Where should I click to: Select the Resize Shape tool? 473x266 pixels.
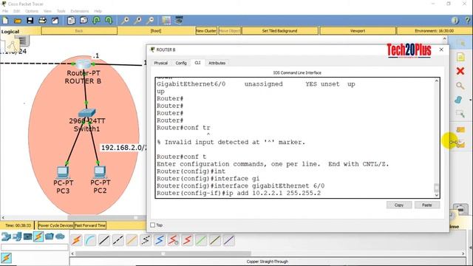coord(460,114)
